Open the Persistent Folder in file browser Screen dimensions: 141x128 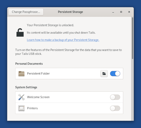pyautogui.click(x=104, y=74)
